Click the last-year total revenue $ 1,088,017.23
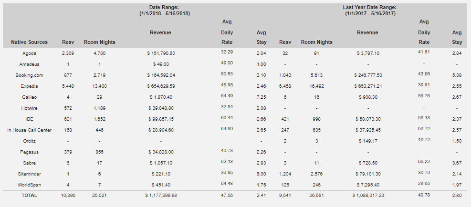Screen dimensions: 471x207 coord(367,195)
